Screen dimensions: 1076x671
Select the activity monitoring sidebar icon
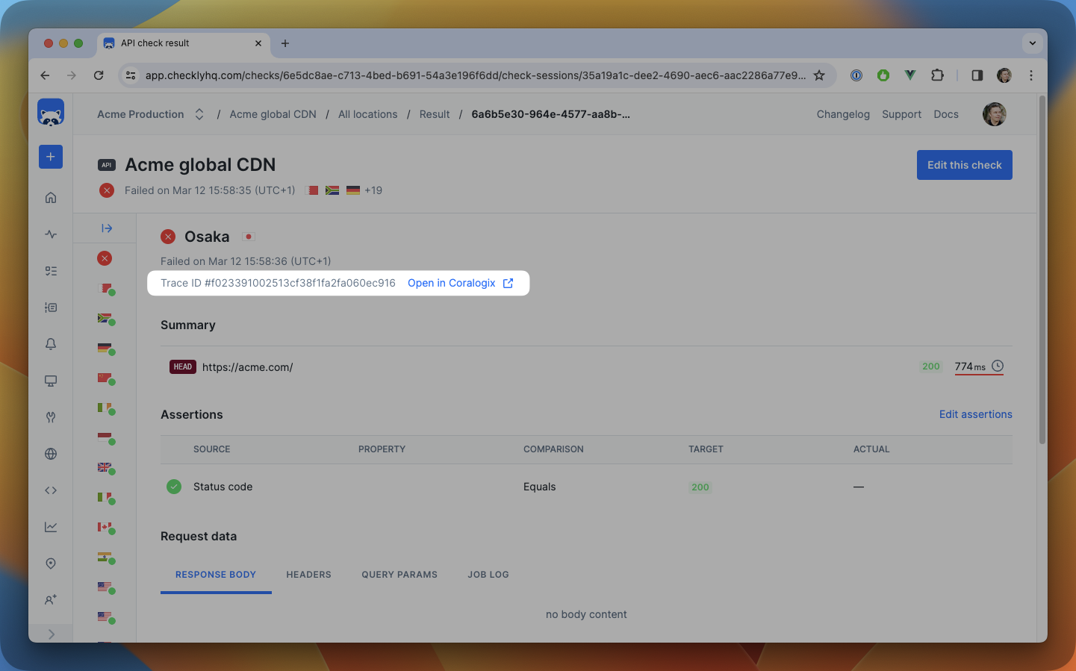pos(51,234)
